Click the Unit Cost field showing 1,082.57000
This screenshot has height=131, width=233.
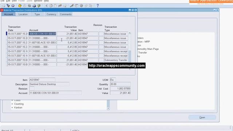point(121,89)
